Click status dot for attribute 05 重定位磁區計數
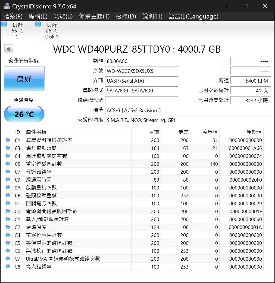Viewport: 275px width, 283px height. click(8, 164)
